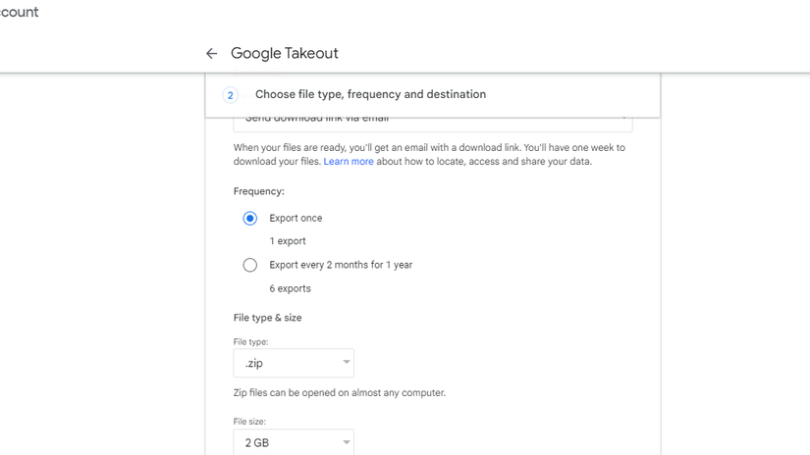Click the step header "Choose file type, frequency and destination"

click(x=370, y=95)
